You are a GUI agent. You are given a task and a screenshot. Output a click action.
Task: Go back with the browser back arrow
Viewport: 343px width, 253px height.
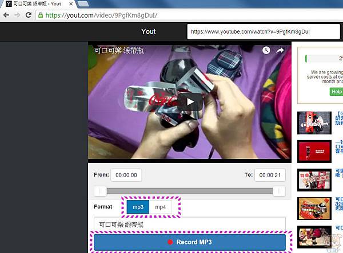6,15
